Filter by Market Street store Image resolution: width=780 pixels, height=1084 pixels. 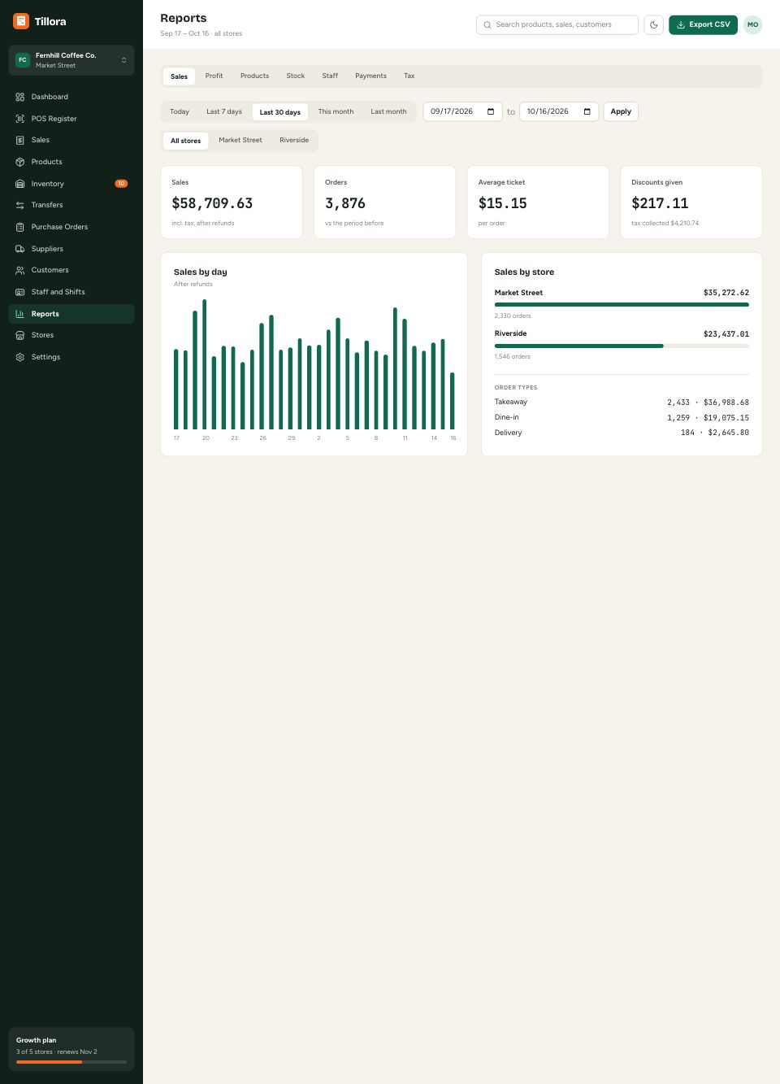tap(240, 140)
